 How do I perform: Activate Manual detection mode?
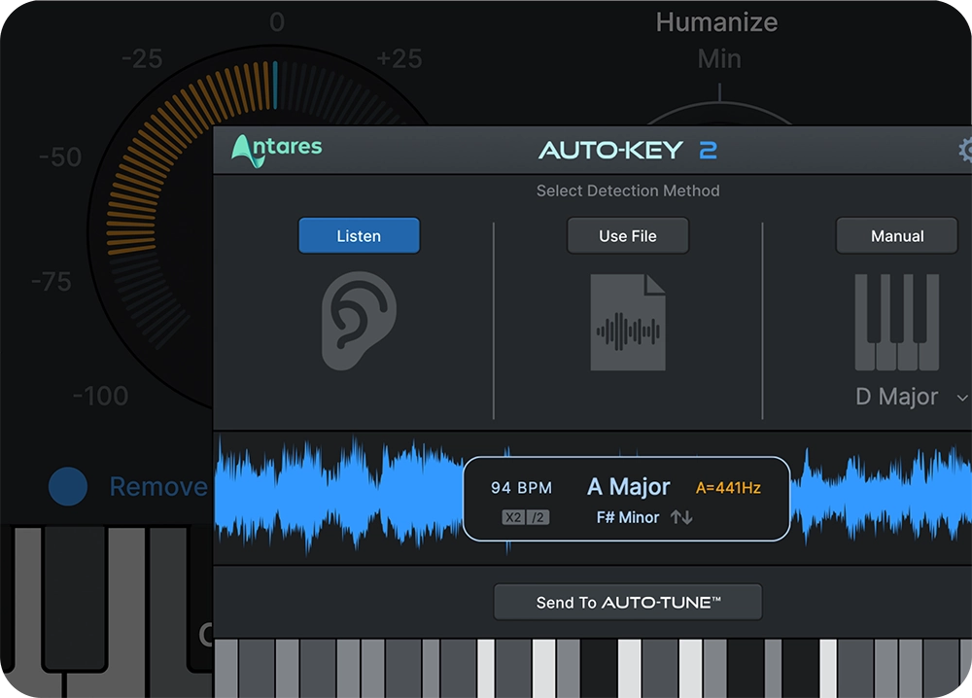(x=895, y=235)
